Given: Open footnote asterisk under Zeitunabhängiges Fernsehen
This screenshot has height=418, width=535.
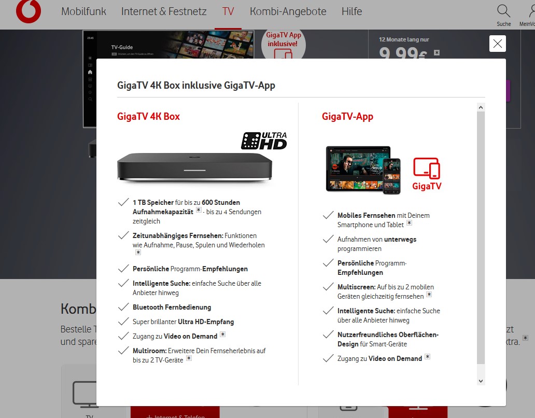Looking at the screenshot, I should pyautogui.click(x=138, y=253).
